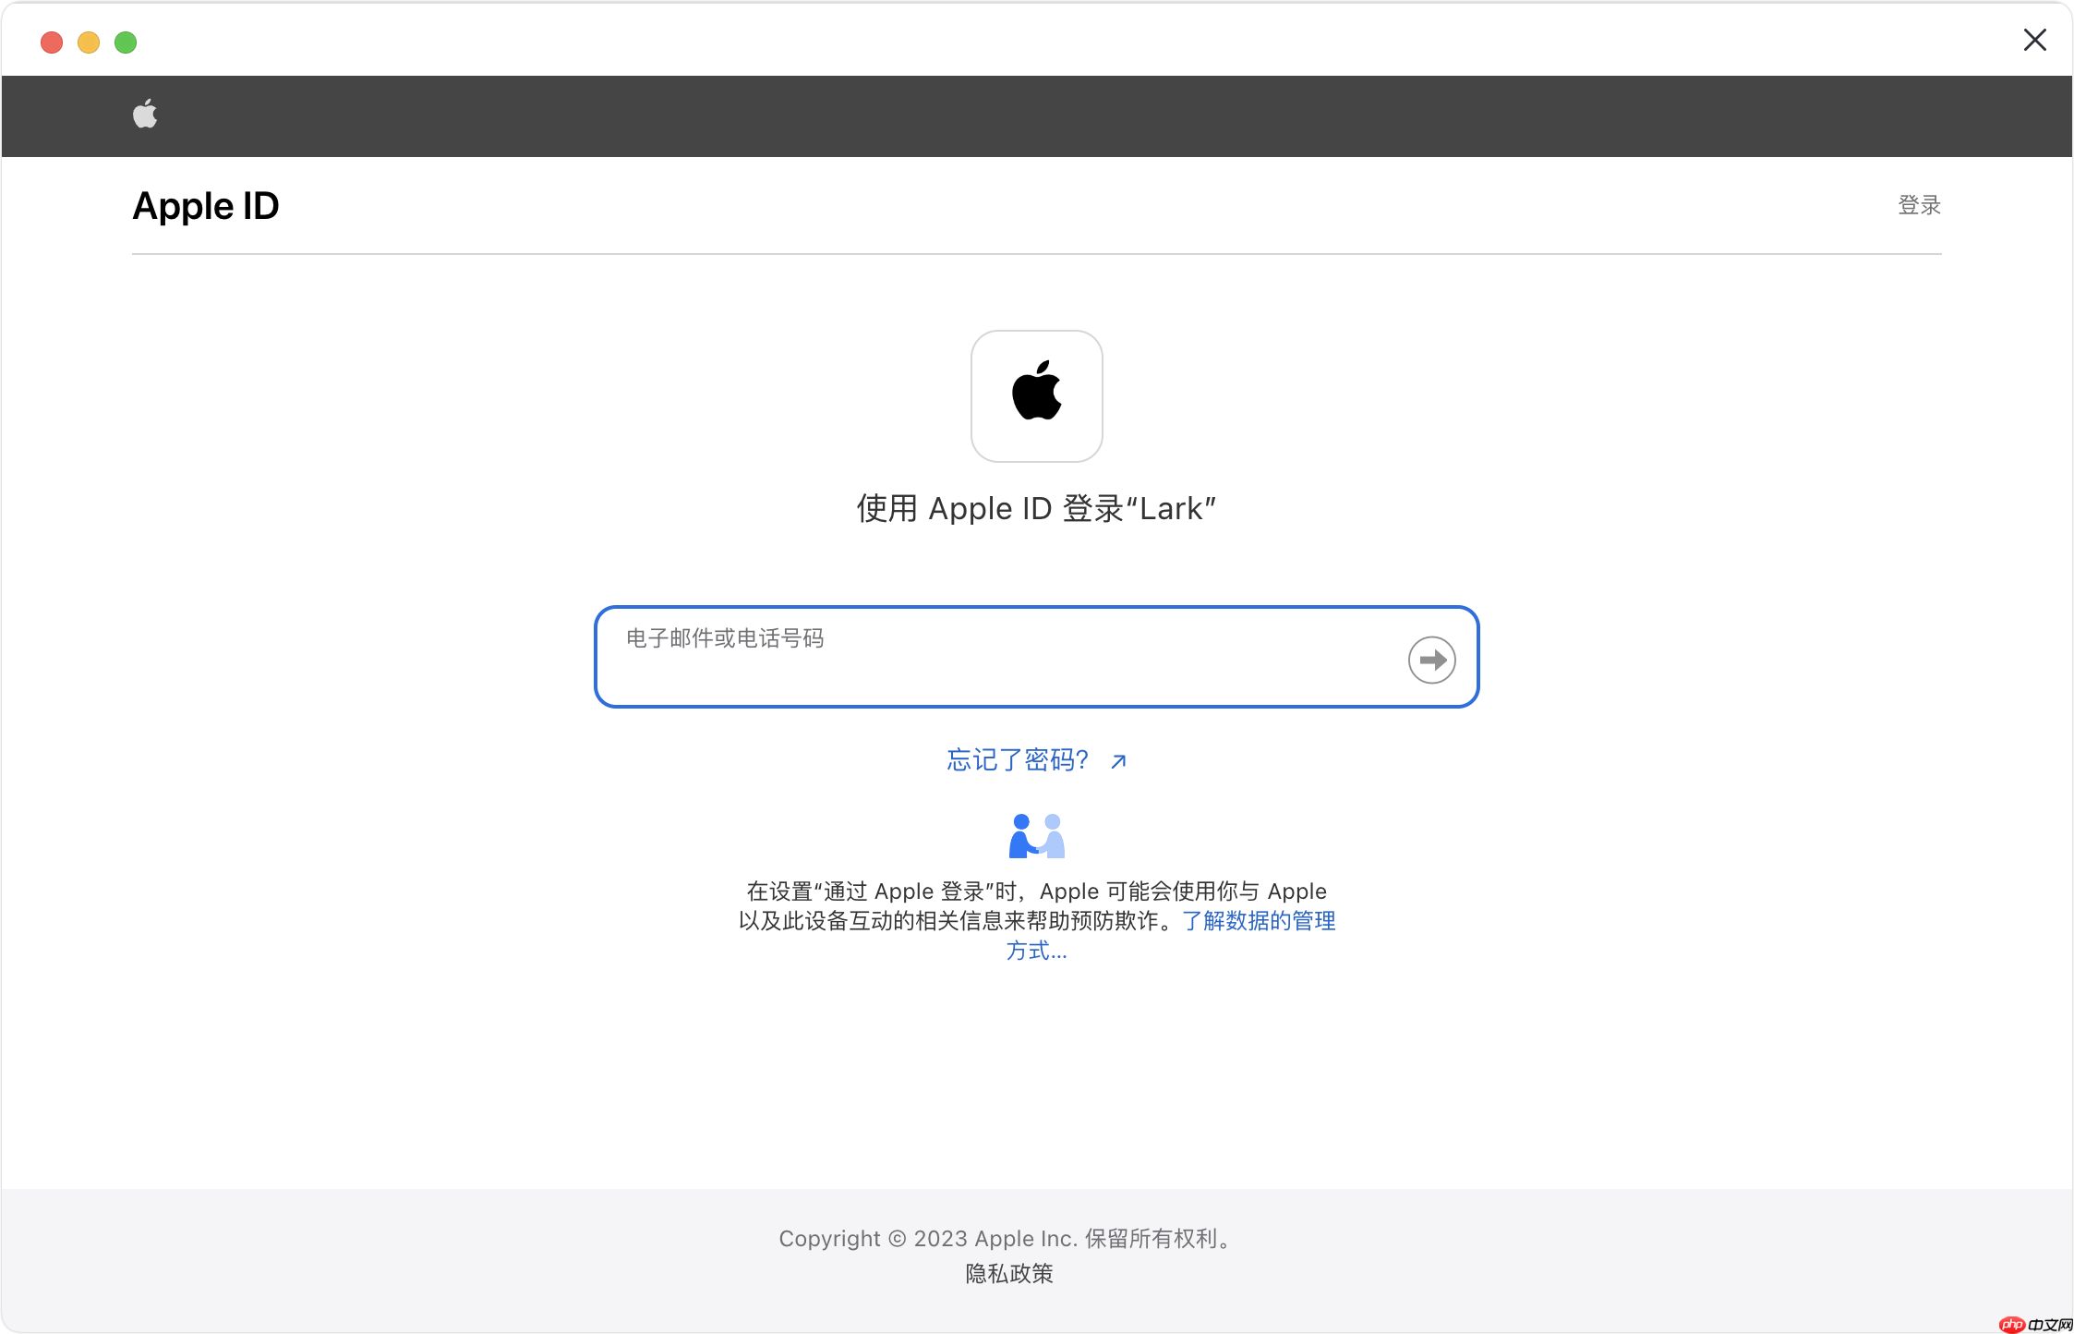
Task: Focus the 电子邮件或电话号码 input field
Action: (x=1036, y=657)
